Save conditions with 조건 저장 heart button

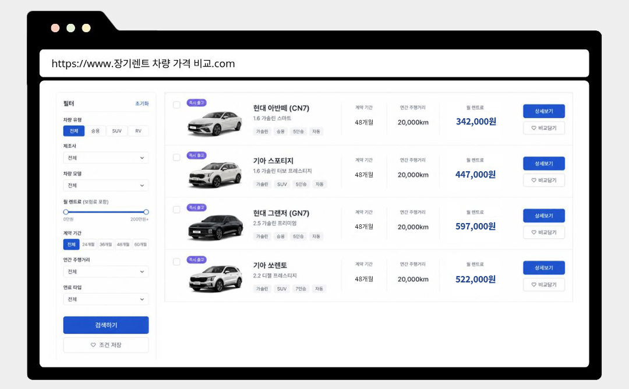(106, 345)
